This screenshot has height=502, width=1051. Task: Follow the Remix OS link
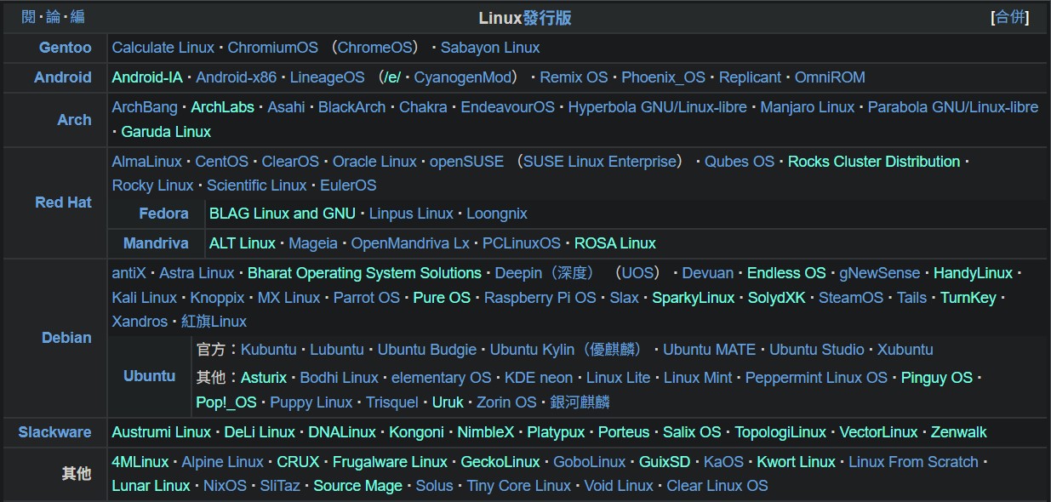click(x=574, y=77)
